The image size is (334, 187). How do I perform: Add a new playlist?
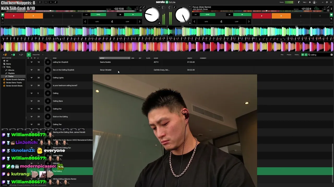point(21,55)
